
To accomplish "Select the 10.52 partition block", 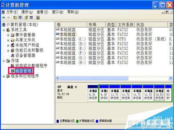I will (x=159, y=94).
